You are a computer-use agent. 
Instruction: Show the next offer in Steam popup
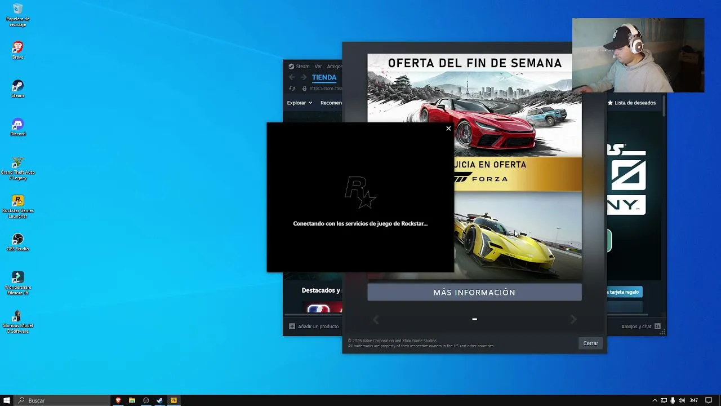coord(573,320)
